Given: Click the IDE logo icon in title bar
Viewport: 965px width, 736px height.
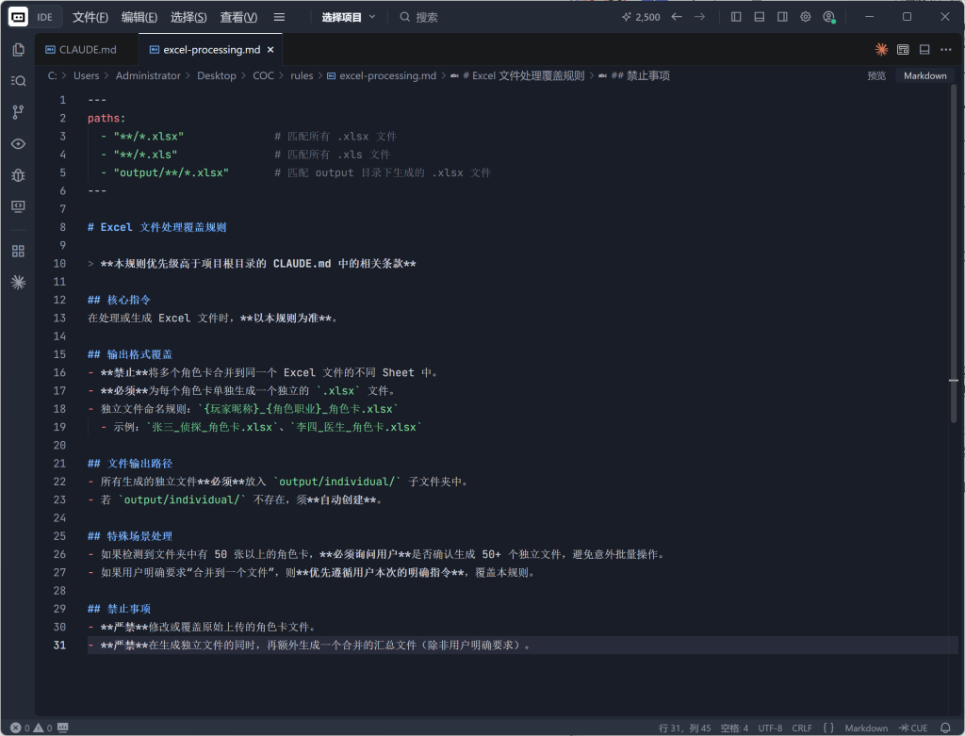Looking at the screenshot, I should (x=18, y=17).
